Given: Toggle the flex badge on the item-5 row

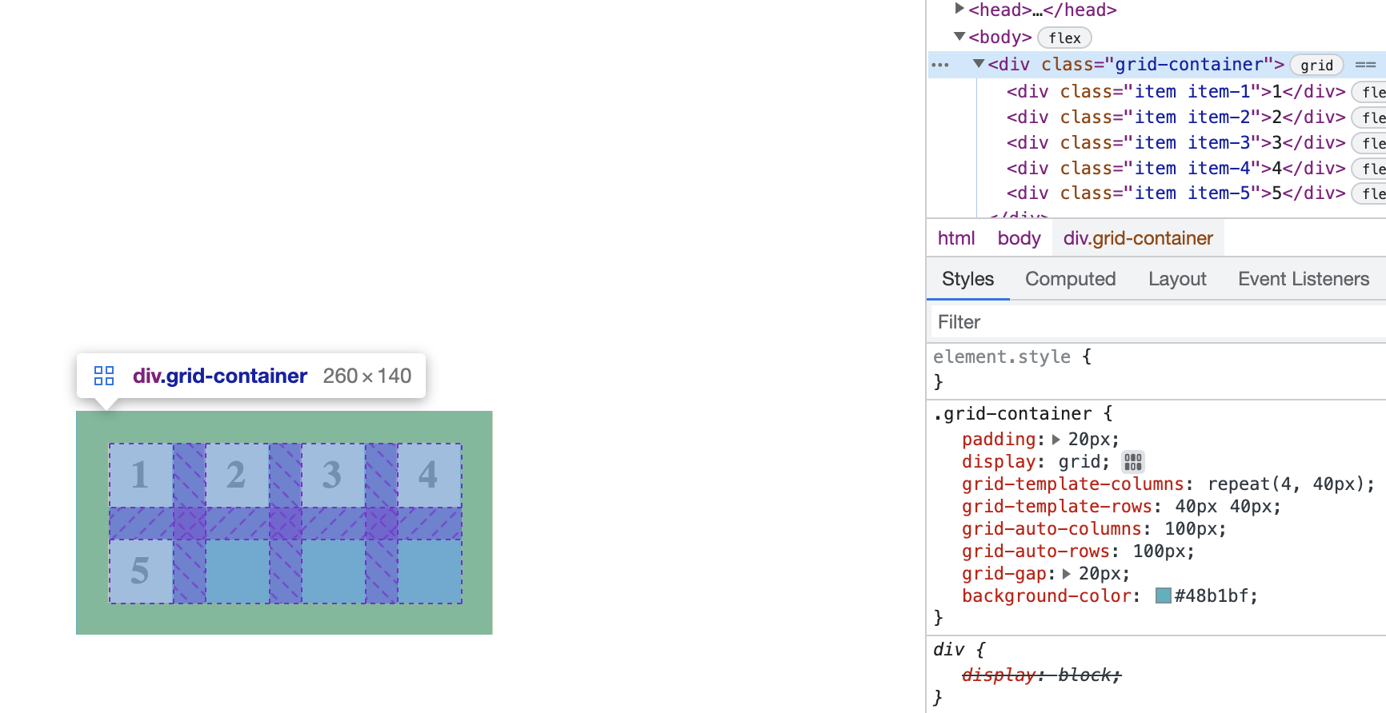Looking at the screenshot, I should click(x=1370, y=193).
